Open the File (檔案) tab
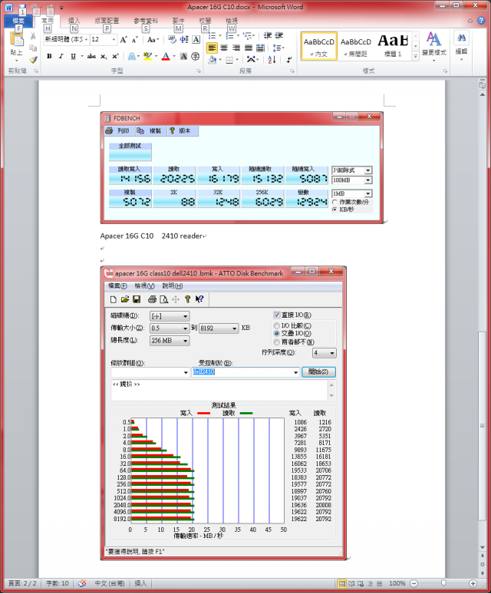491x594 pixels. pyautogui.click(x=18, y=21)
